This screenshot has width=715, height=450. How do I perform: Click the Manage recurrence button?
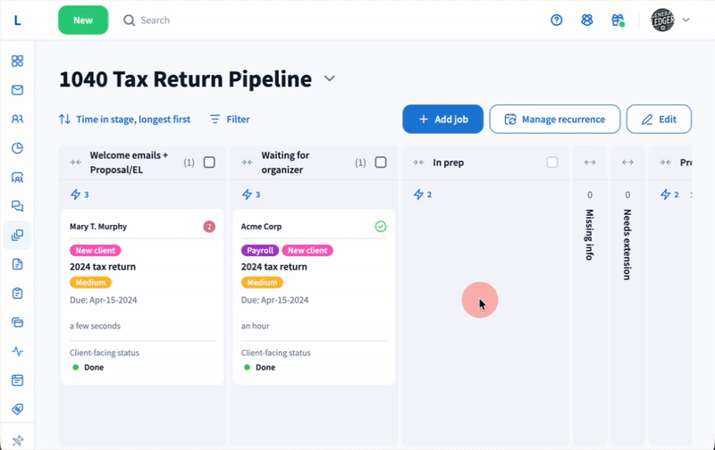(554, 119)
